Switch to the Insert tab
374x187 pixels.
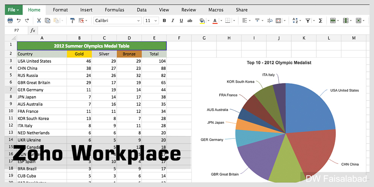86,10
